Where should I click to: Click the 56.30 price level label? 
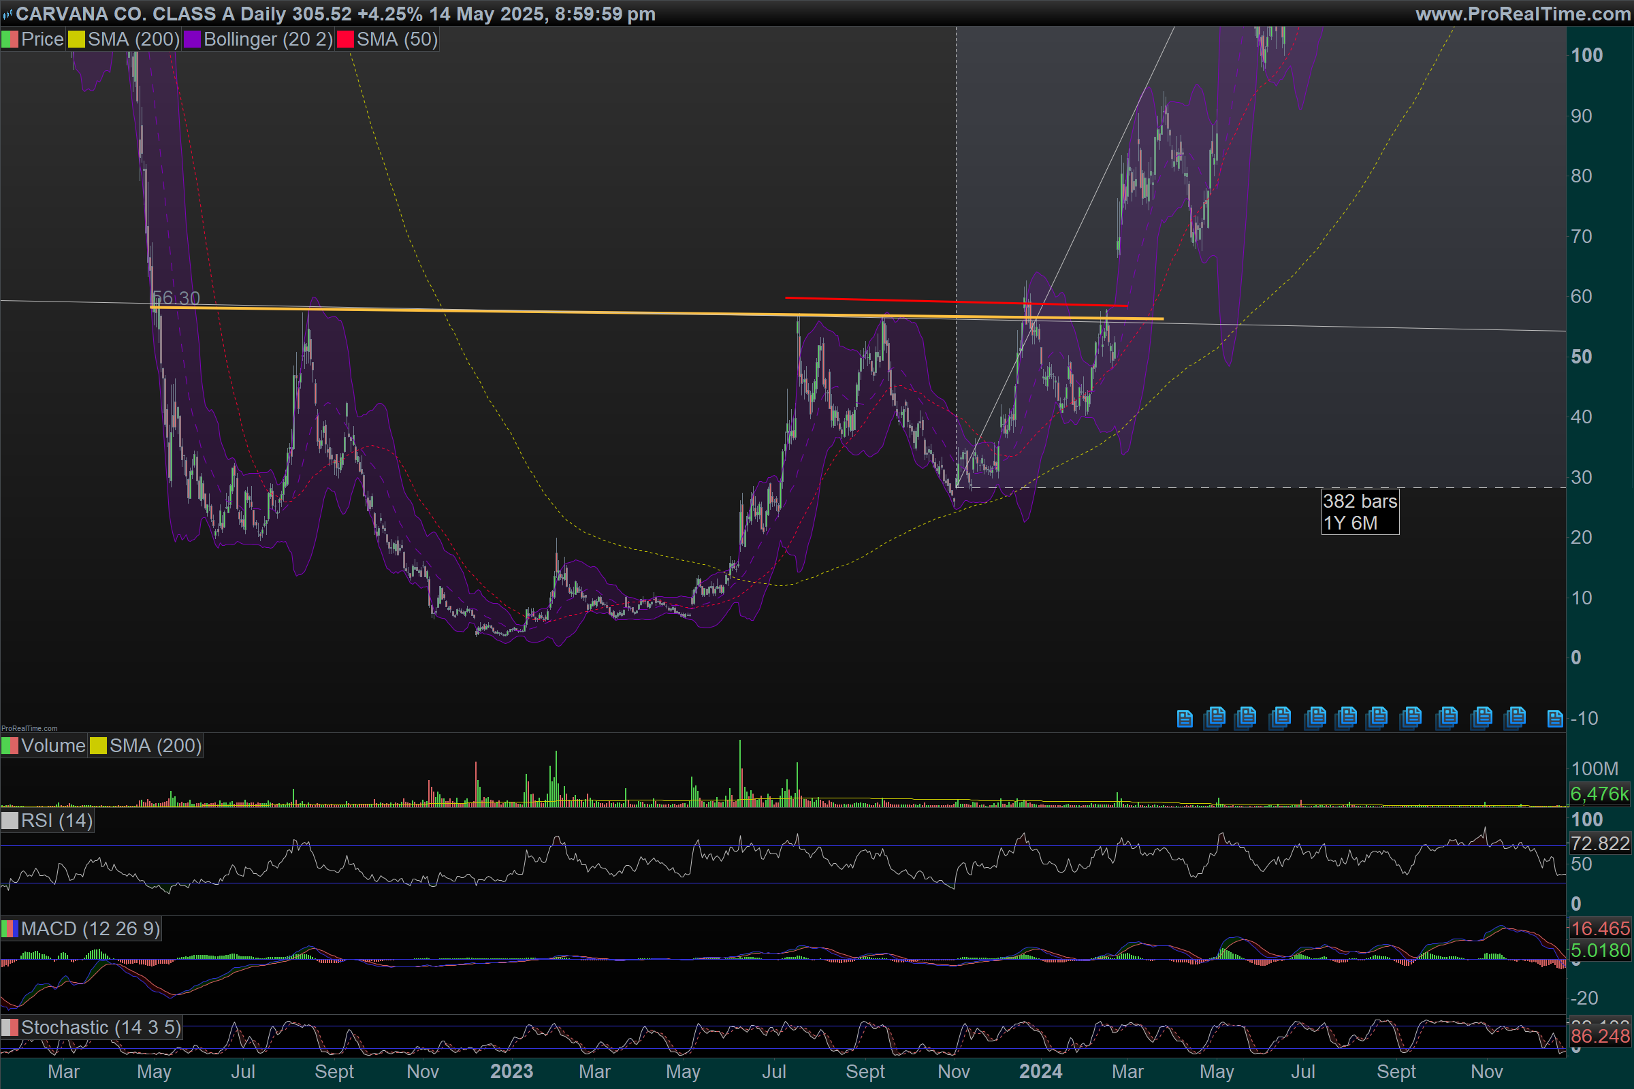coord(176,298)
